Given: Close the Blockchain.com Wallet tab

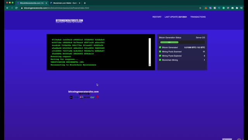Looking at the screenshot, I should pos(79,3).
